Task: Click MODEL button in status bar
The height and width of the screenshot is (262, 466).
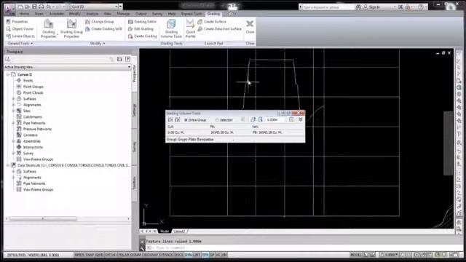Action: click(356, 255)
